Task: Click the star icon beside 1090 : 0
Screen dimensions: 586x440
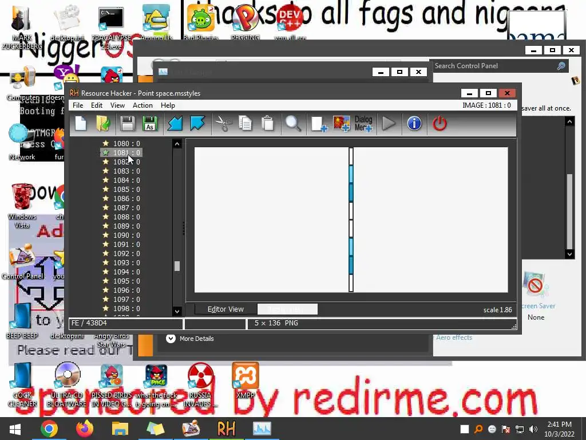Action: (106, 235)
